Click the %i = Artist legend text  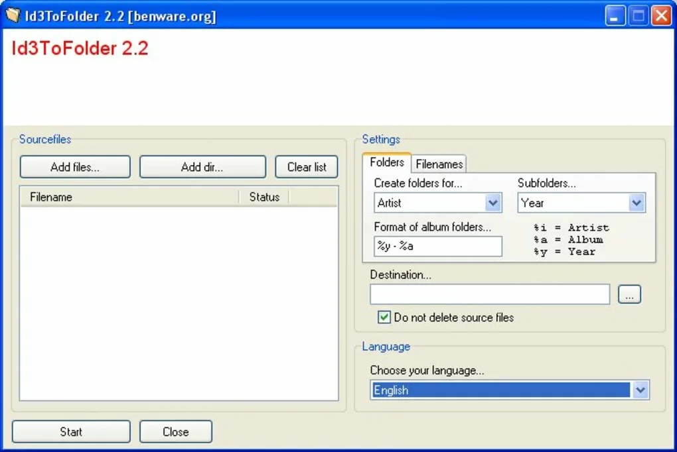571,227
